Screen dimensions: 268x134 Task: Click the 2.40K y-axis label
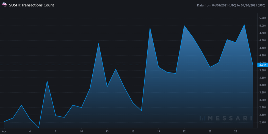coord(263,122)
